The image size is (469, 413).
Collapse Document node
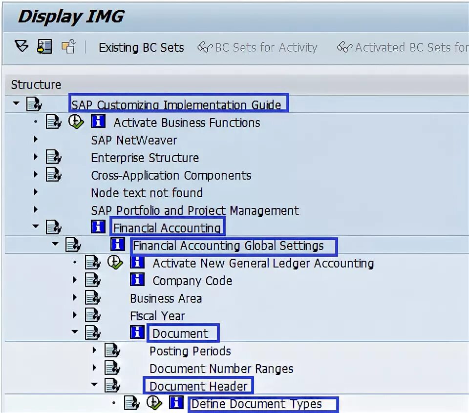point(75,331)
